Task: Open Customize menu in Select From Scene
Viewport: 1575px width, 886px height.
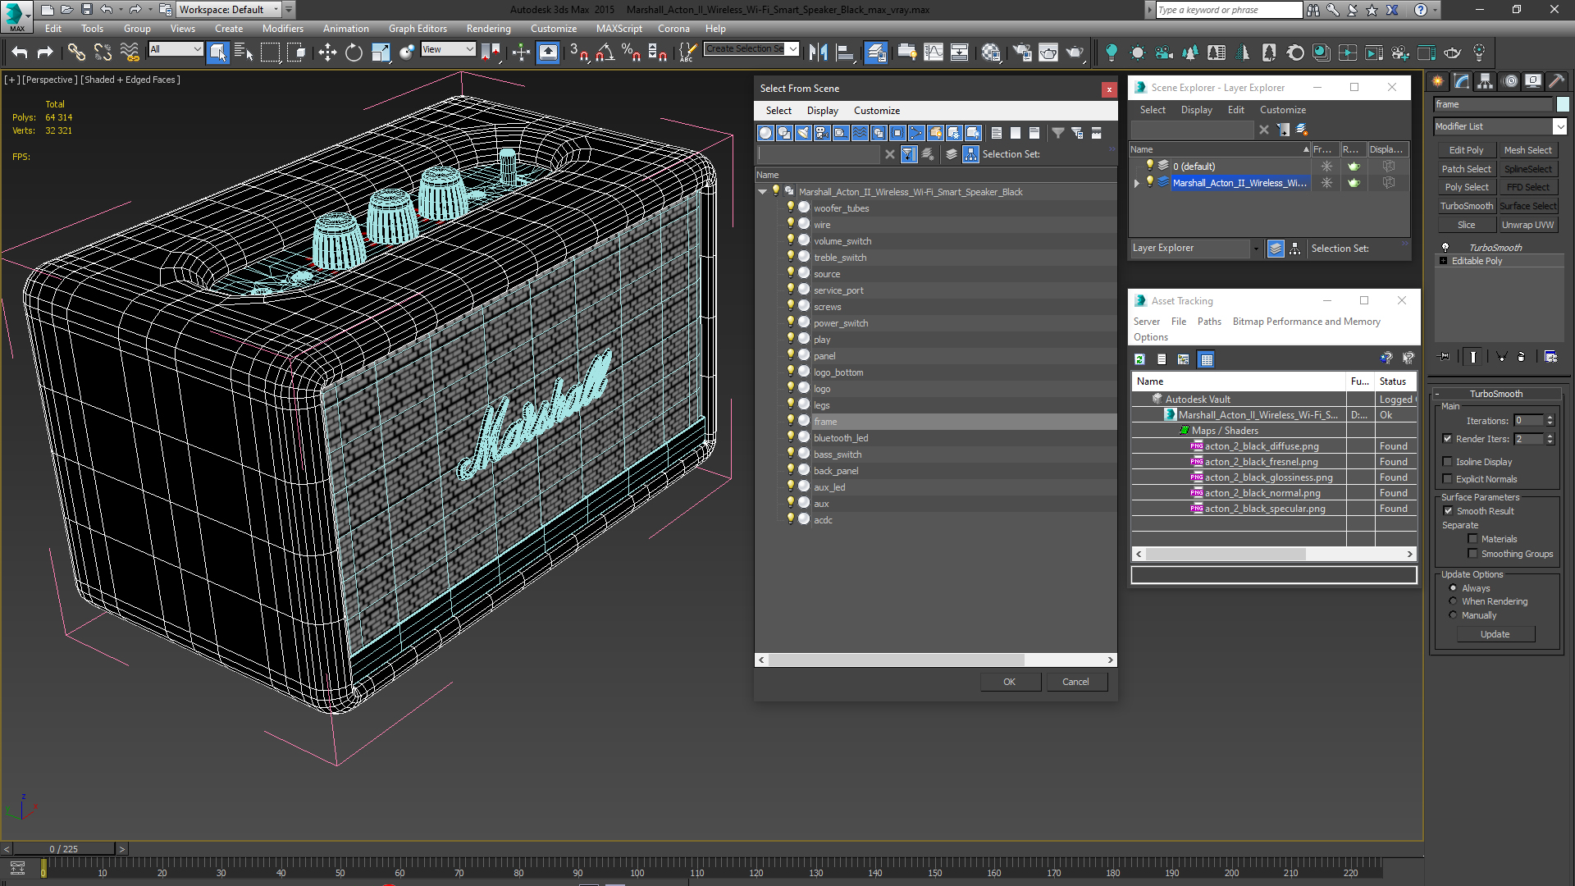Action: coord(876,110)
